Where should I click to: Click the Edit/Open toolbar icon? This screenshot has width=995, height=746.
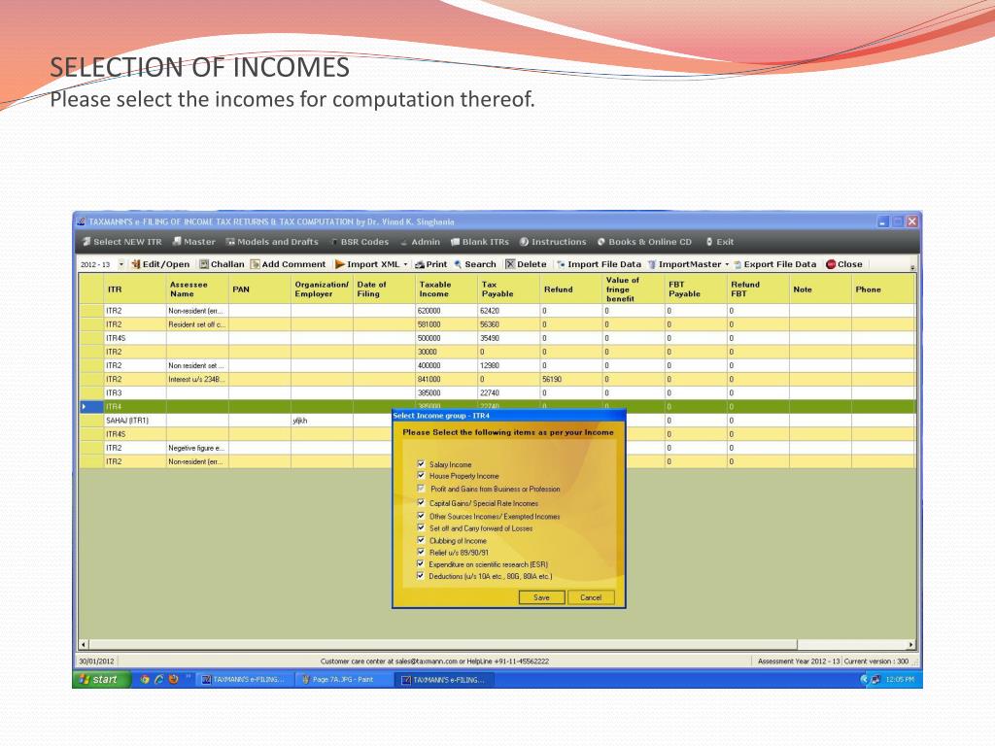coord(136,264)
